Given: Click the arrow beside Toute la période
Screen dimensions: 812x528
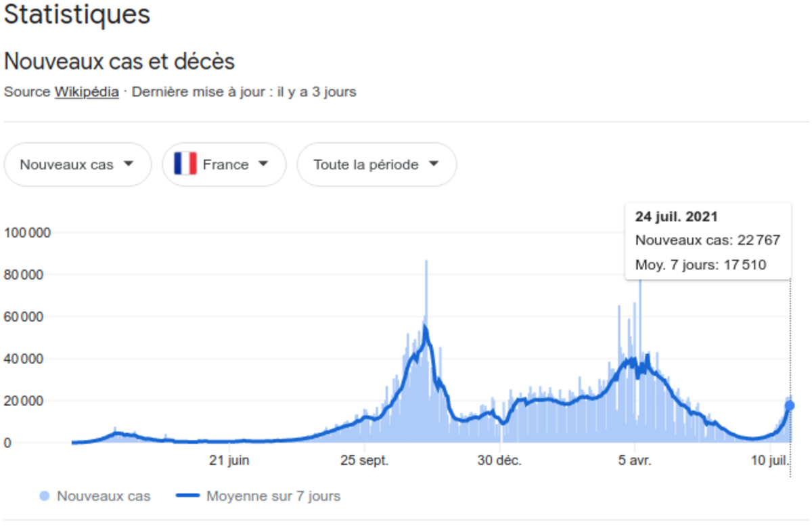Looking at the screenshot, I should 434,164.
